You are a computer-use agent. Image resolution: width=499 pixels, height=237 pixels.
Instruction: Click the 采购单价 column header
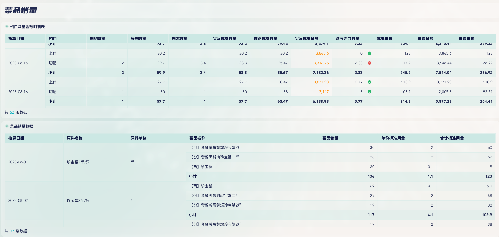coord(466,38)
